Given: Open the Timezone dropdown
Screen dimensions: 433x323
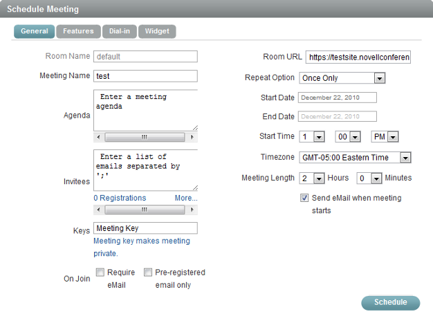Looking at the screenshot, I should pos(356,158).
